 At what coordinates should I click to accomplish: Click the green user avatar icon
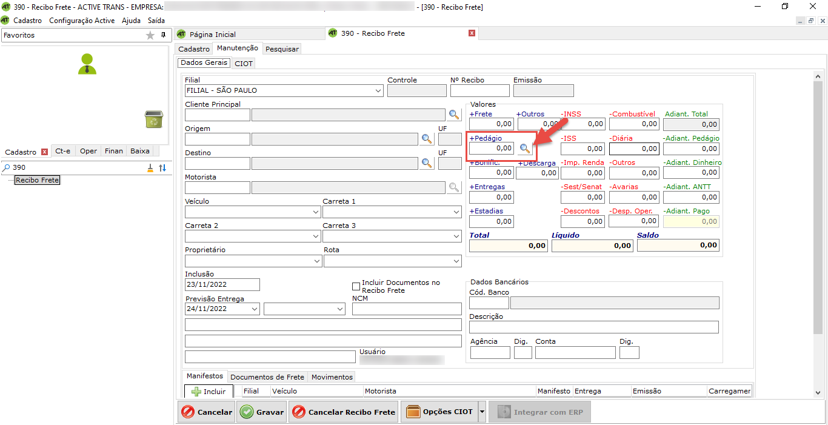[87, 64]
